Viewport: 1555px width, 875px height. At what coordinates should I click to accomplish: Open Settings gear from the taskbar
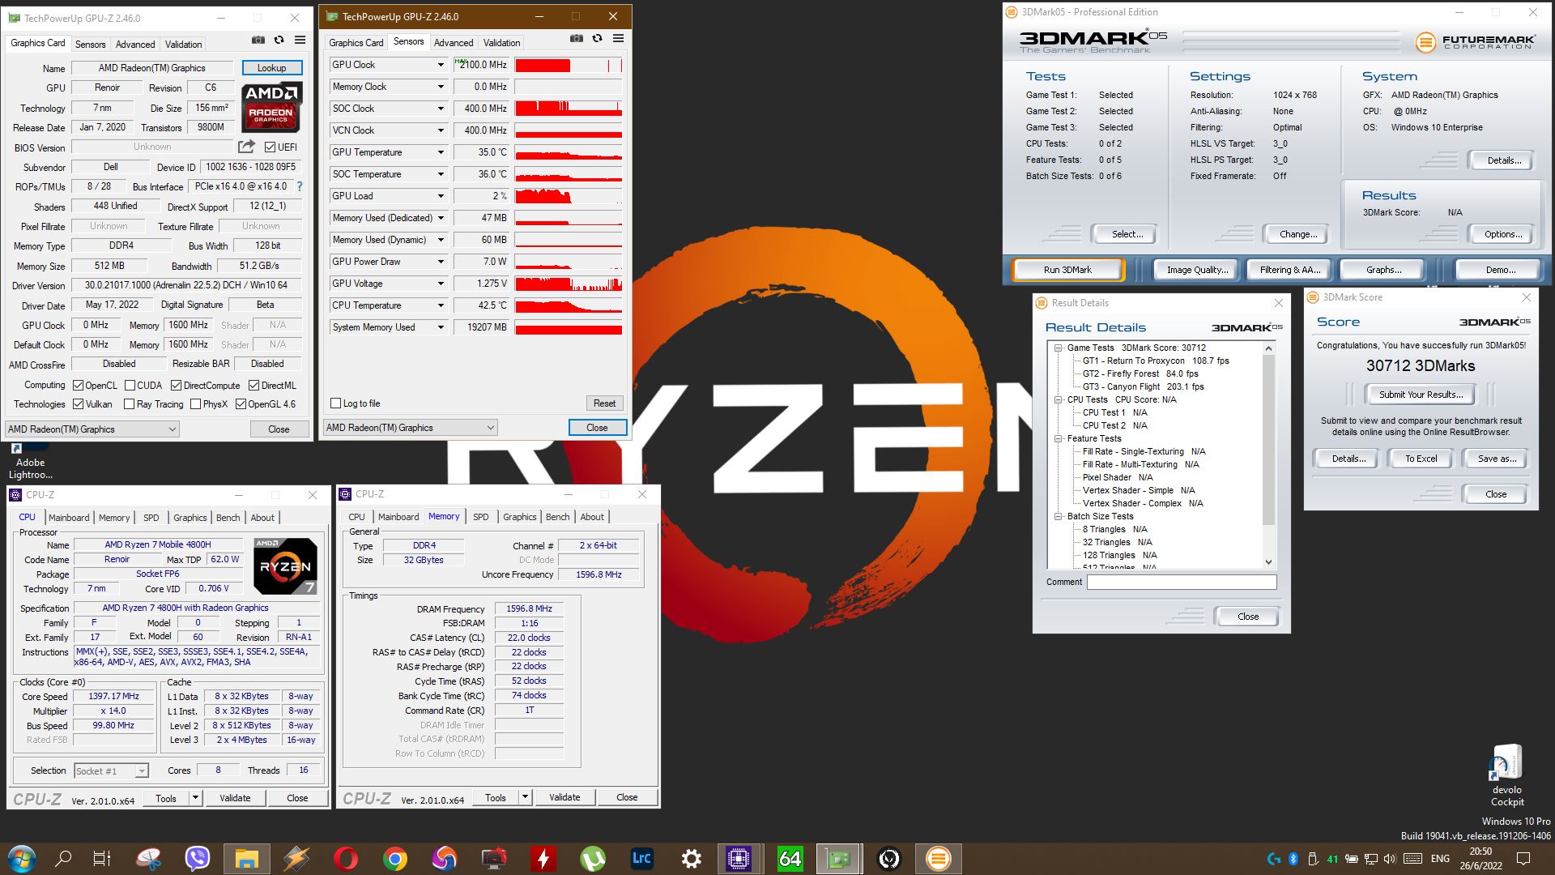point(691,858)
